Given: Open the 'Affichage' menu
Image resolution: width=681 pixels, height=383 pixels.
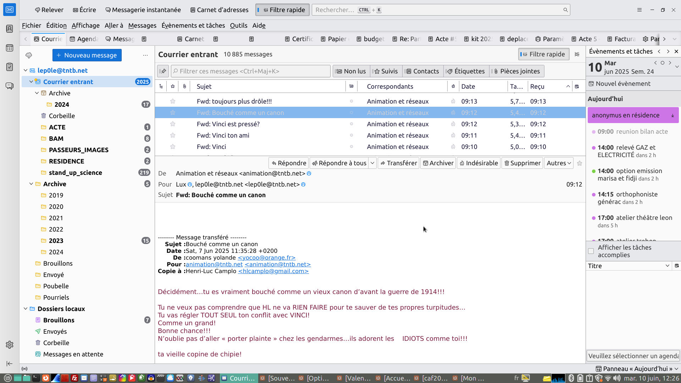Looking at the screenshot, I should [85, 26].
